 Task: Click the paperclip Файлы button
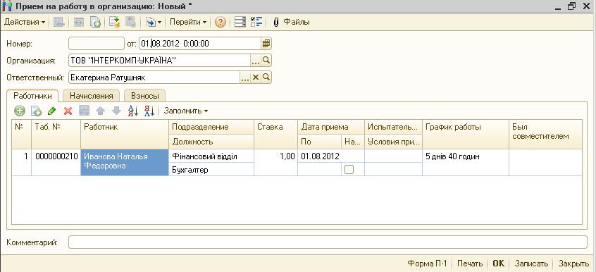pos(291,22)
